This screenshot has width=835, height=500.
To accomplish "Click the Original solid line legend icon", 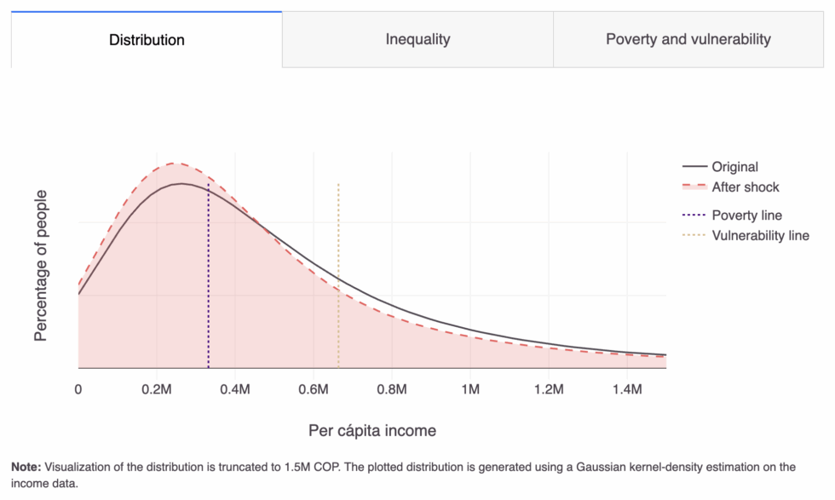I will tap(694, 167).
